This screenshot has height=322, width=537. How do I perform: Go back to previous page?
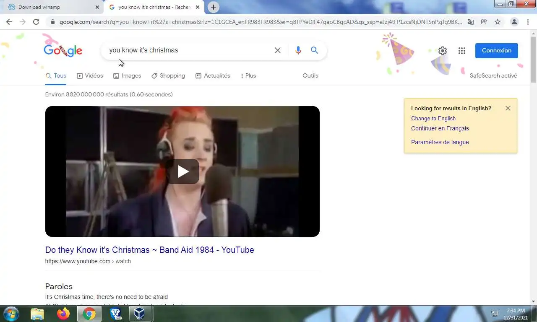pos(9,22)
